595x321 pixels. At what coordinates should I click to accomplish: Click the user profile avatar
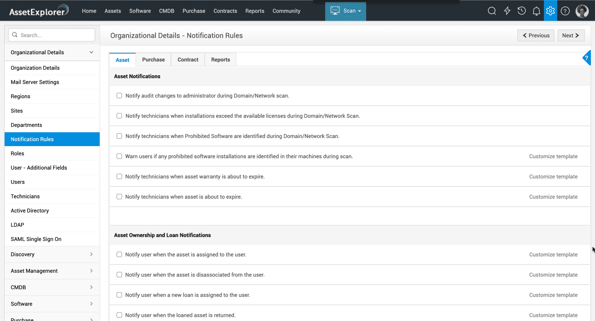point(582,11)
